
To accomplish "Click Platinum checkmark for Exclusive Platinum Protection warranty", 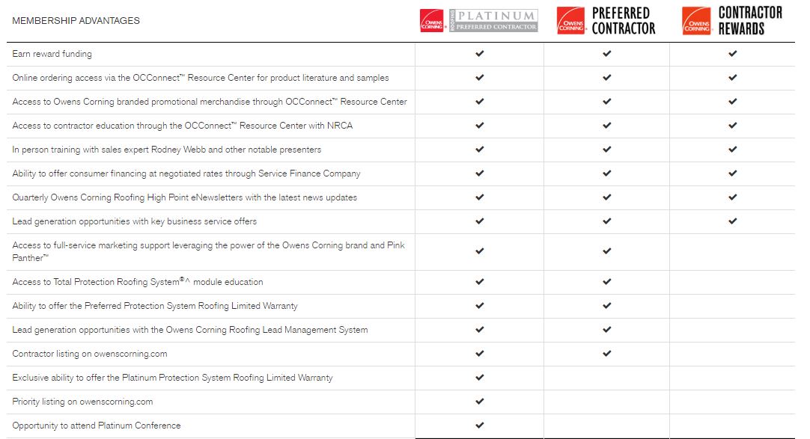I will tap(480, 378).
